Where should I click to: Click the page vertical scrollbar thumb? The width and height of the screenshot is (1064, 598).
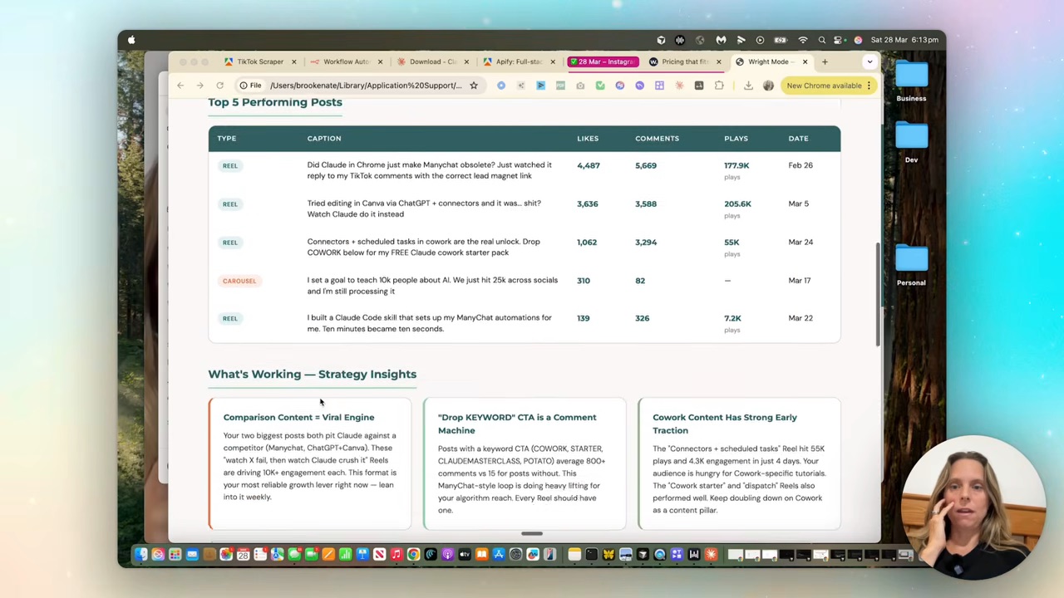click(x=878, y=295)
